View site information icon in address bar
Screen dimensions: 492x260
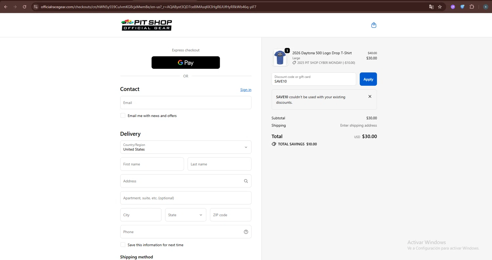(x=36, y=7)
